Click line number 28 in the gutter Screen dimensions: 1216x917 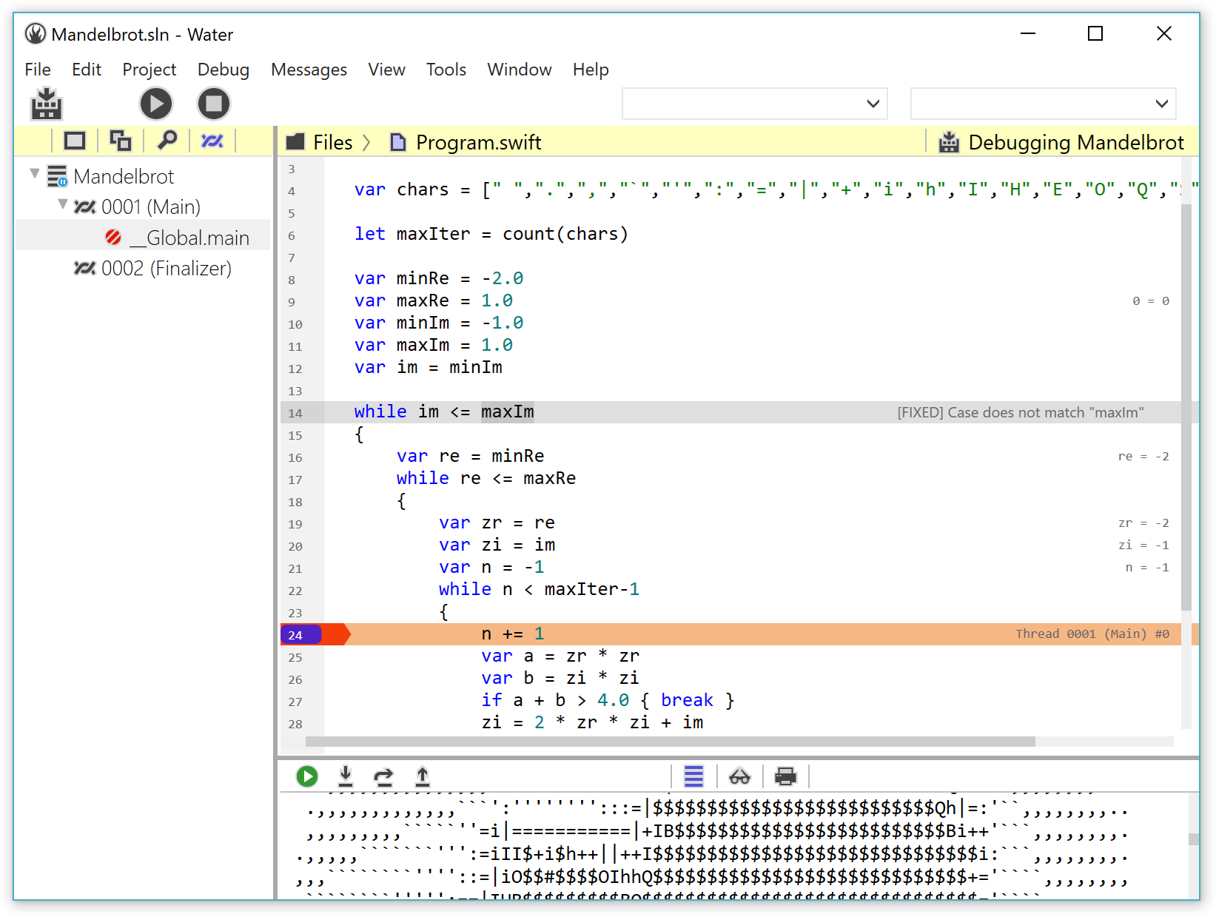click(295, 724)
